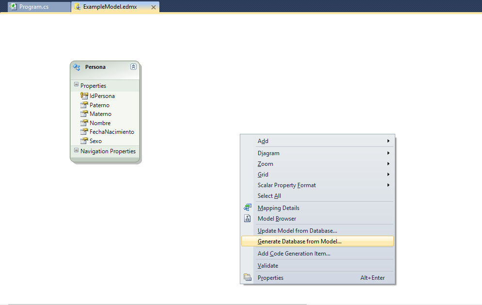Click the IdPersona primary key icon
The height and width of the screenshot is (305, 482).
tap(84, 96)
